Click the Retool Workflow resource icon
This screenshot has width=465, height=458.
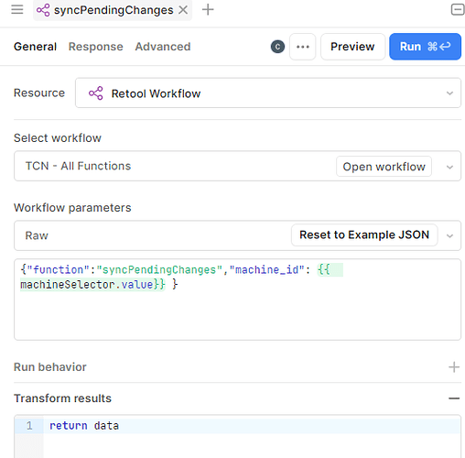coord(96,93)
